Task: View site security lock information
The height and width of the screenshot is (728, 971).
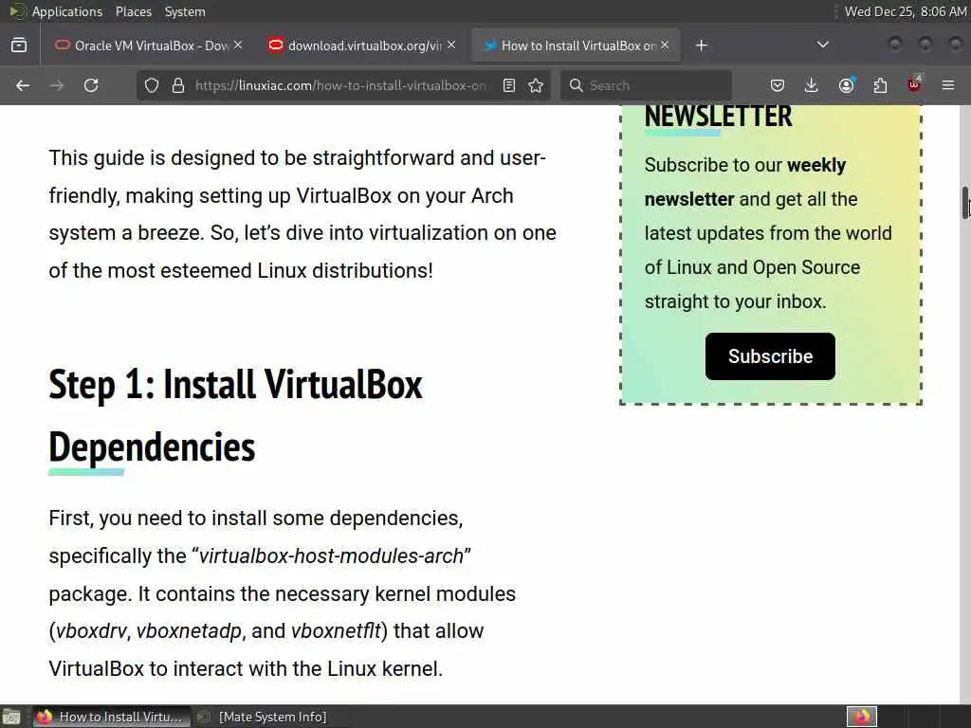Action: [x=177, y=85]
